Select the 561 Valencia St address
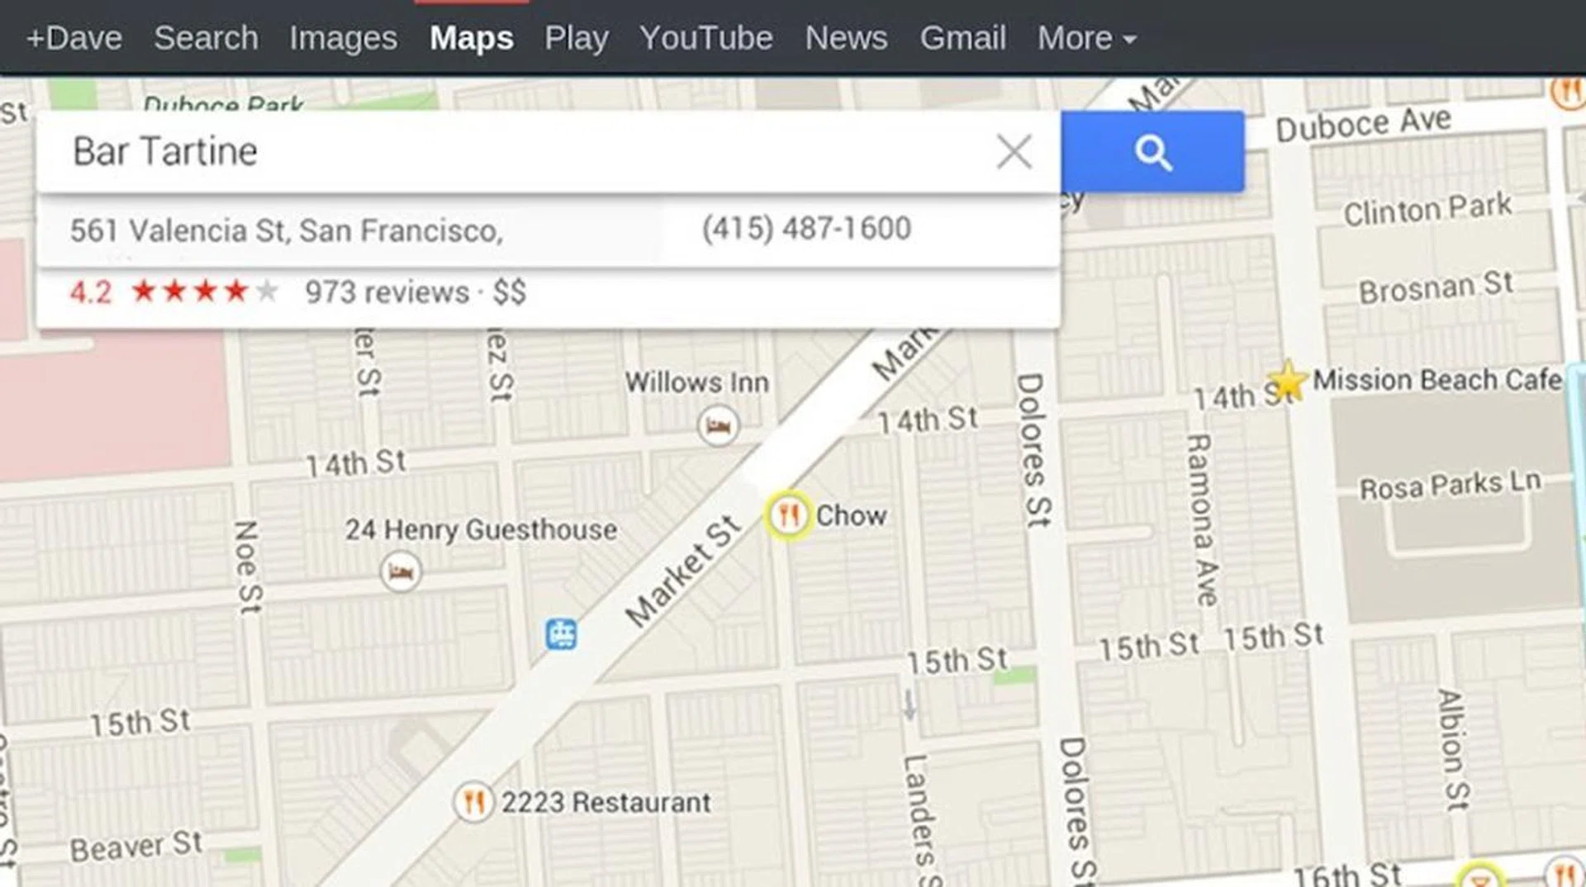Image resolution: width=1586 pixels, height=887 pixels. [x=286, y=230]
